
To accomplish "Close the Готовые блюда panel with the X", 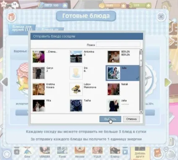I will pyautogui.click(x=161, y=17).
